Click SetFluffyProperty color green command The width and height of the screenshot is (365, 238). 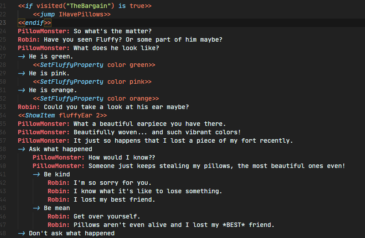tap(94, 65)
